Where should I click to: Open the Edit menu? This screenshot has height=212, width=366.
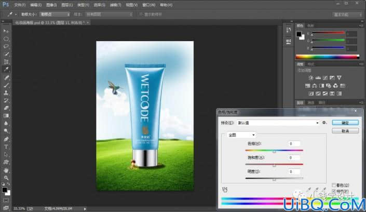point(36,5)
